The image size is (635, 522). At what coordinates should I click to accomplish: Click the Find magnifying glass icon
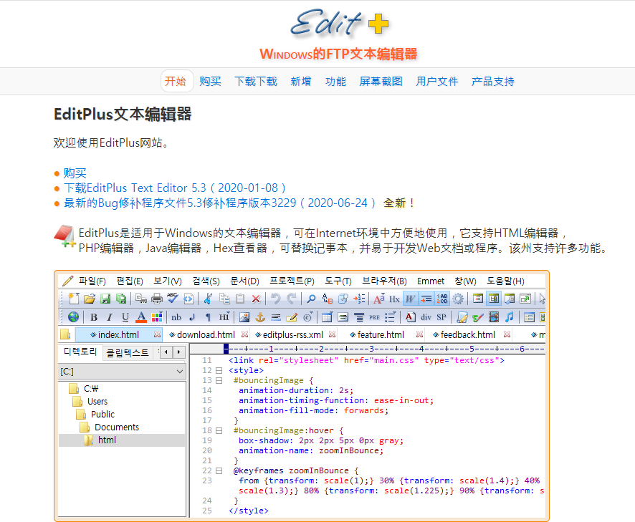pos(311,299)
